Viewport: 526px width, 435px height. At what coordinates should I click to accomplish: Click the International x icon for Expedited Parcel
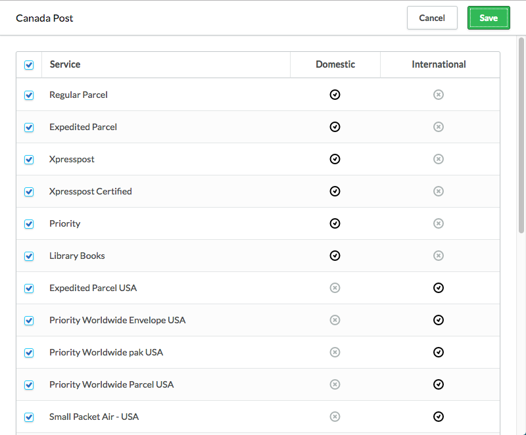[439, 127]
